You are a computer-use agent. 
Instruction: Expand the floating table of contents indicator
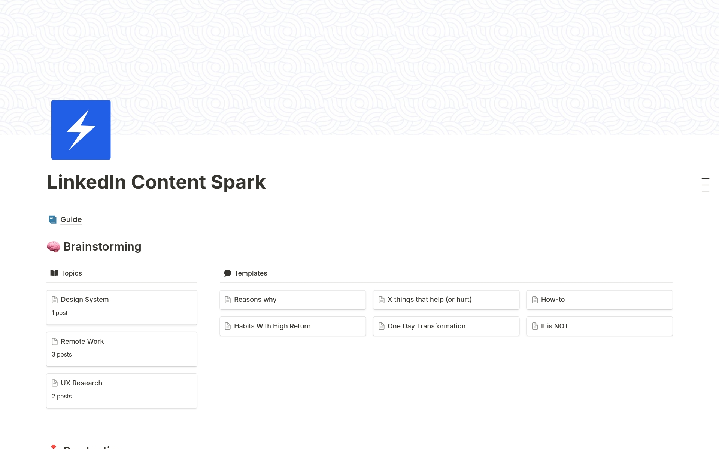[x=706, y=183]
